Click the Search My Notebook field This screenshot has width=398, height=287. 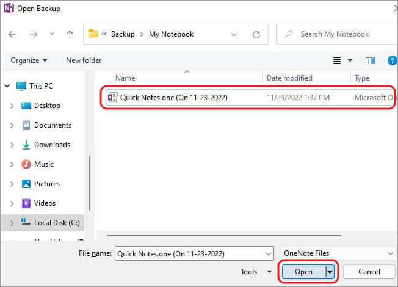pos(337,34)
